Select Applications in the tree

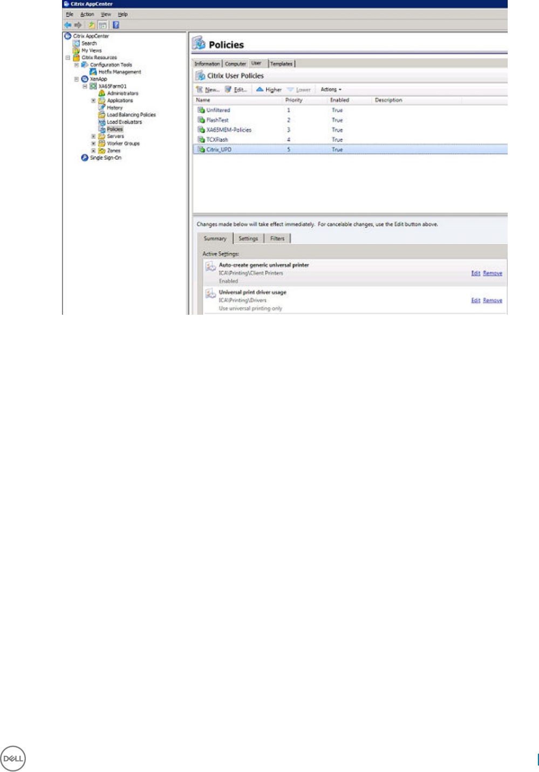click(120, 100)
